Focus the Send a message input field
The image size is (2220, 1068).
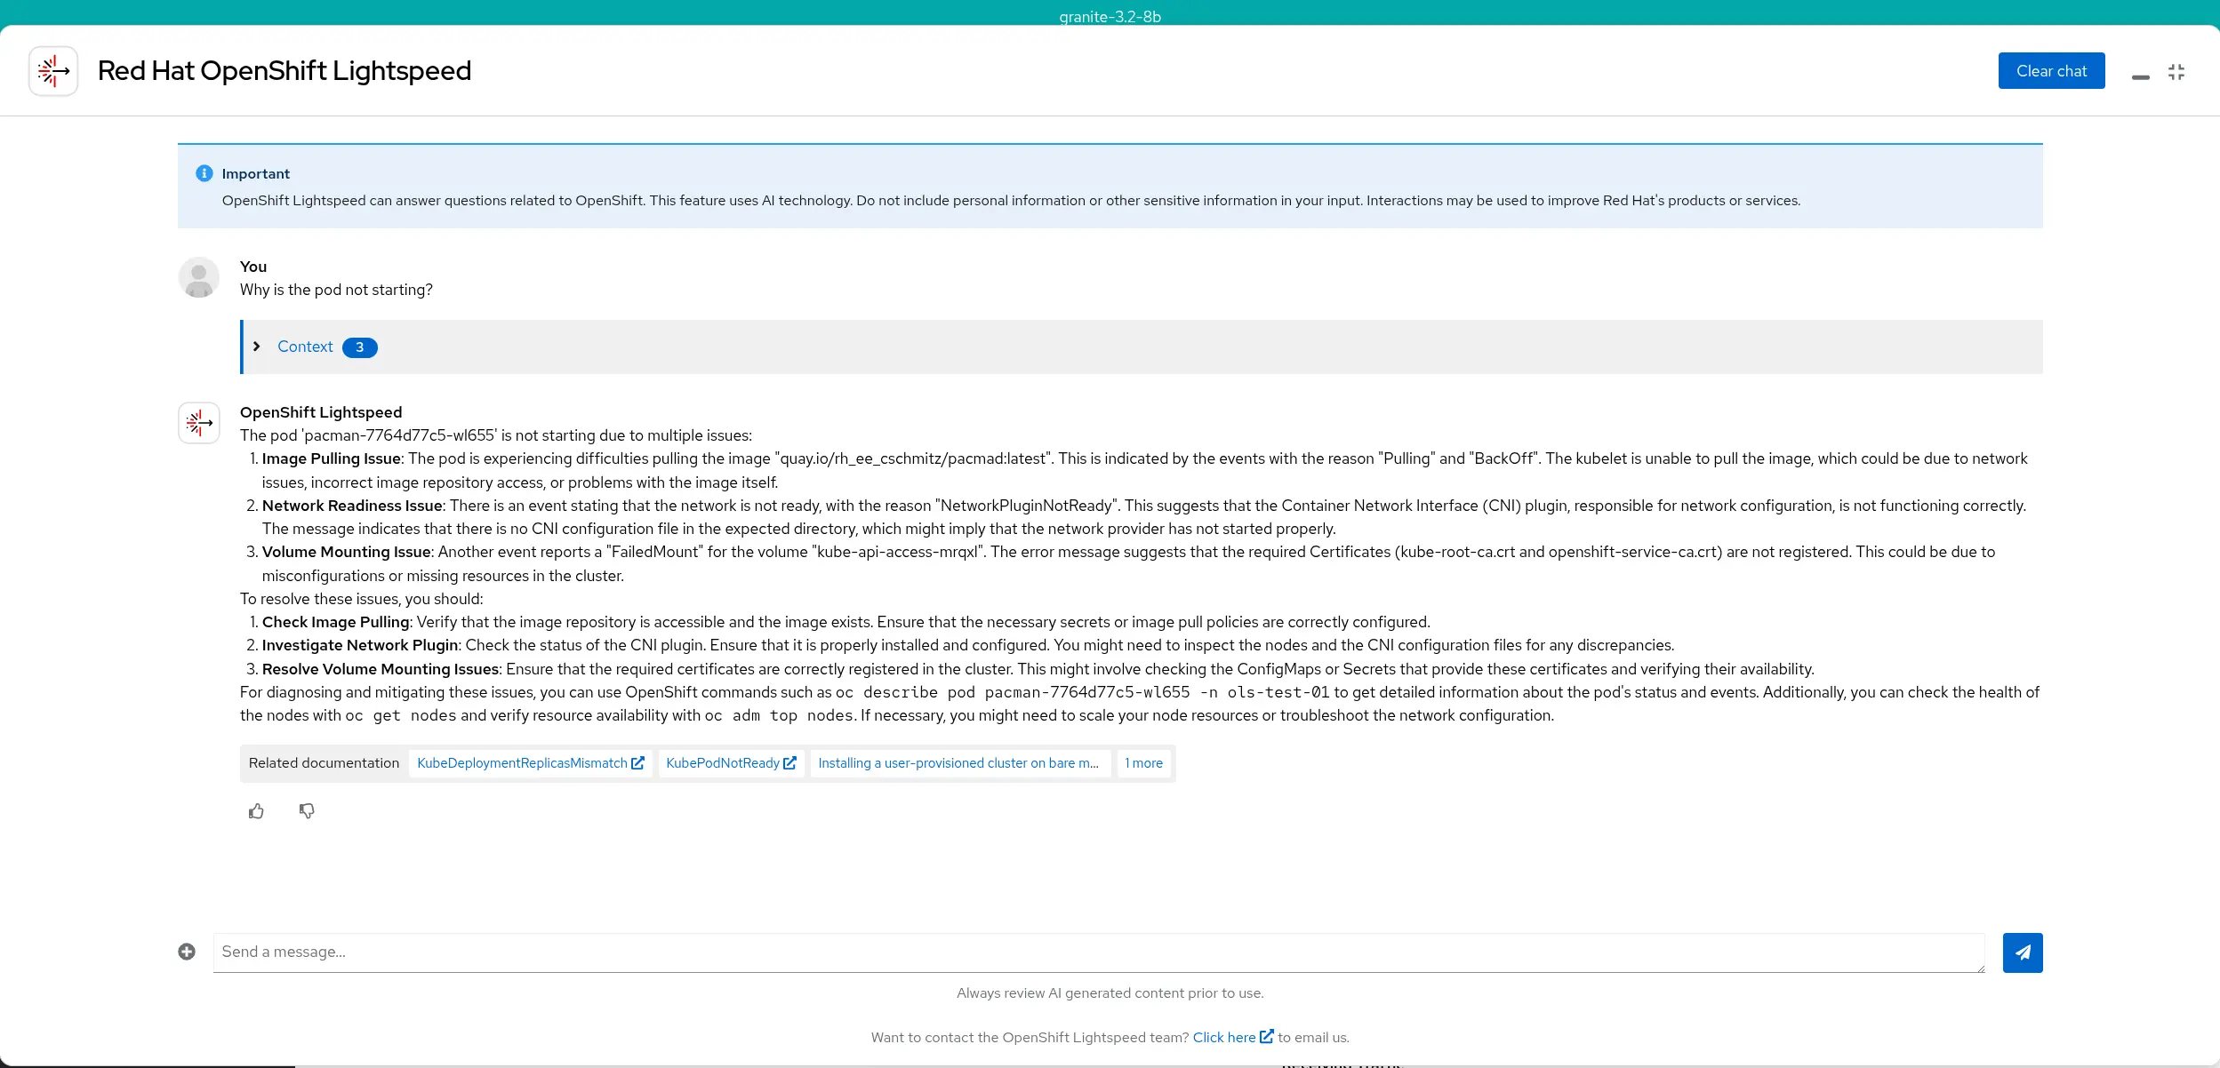pyautogui.click(x=1099, y=952)
